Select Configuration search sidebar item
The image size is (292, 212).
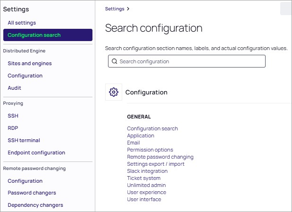tap(34, 35)
